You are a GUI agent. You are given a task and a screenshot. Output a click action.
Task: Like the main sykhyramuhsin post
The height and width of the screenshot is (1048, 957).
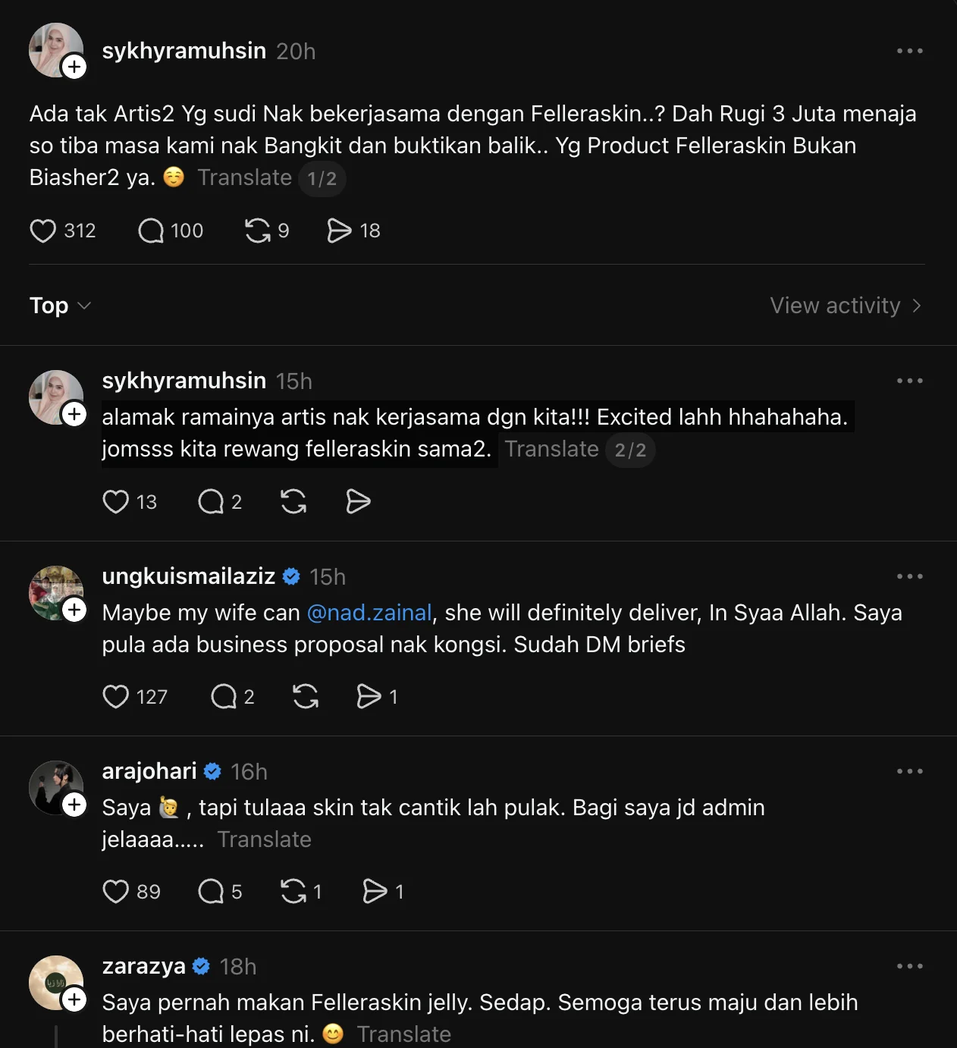[x=43, y=231]
